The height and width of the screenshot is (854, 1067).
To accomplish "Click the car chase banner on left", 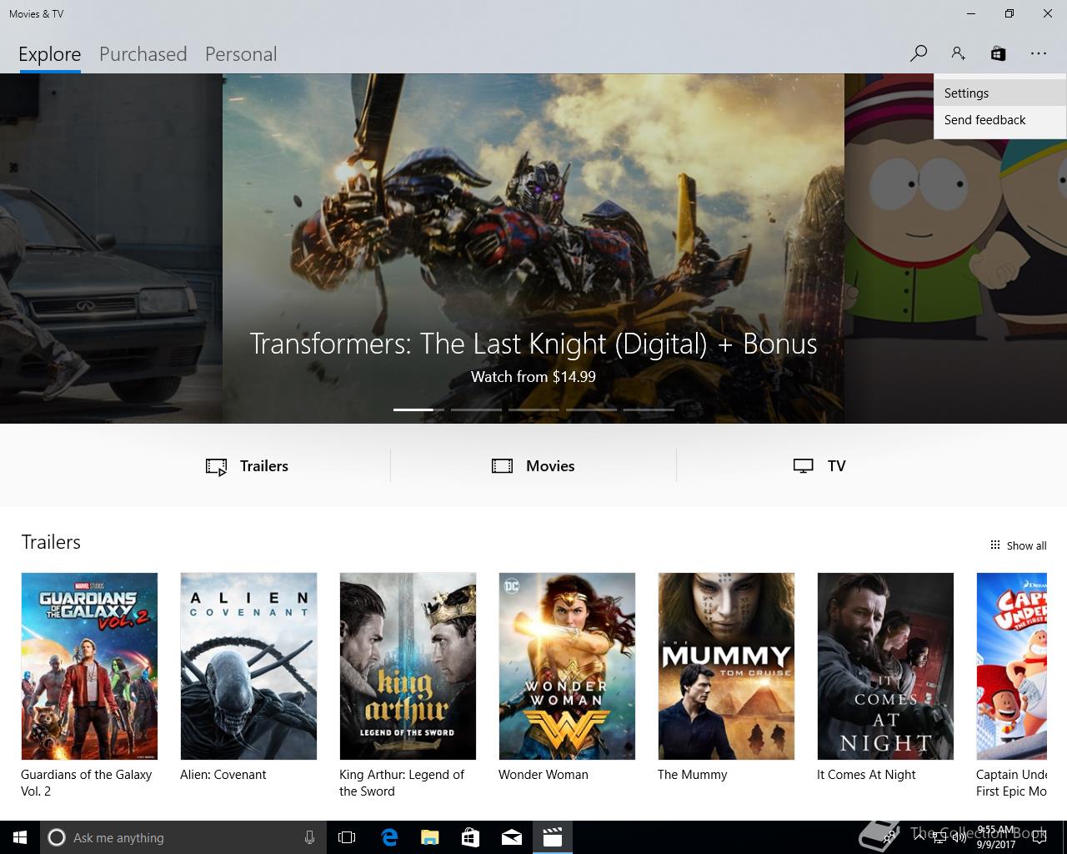I will pyautogui.click(x=111, y=249).
